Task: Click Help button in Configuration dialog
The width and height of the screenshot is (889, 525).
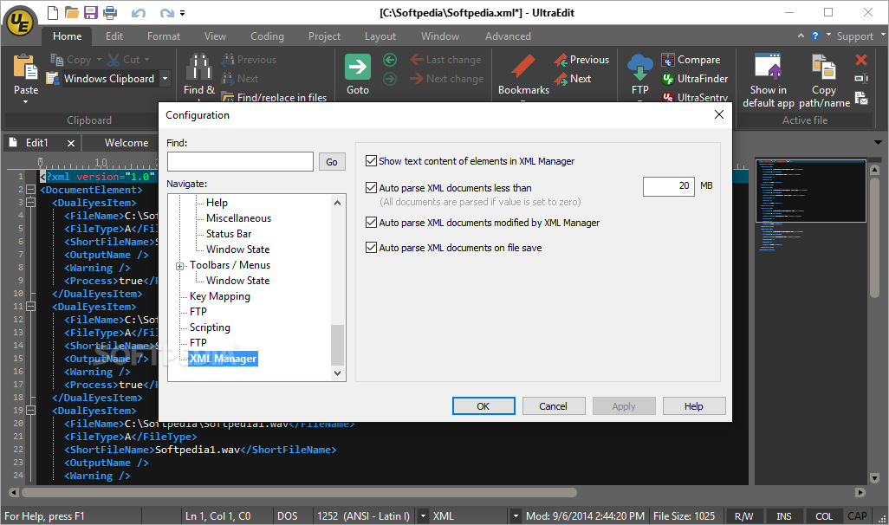Action: click(x=693, y=406)
